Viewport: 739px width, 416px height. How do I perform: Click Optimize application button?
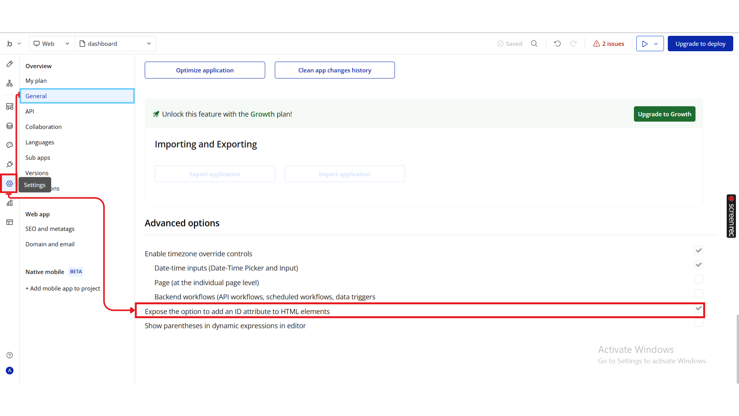pos(205,70)
